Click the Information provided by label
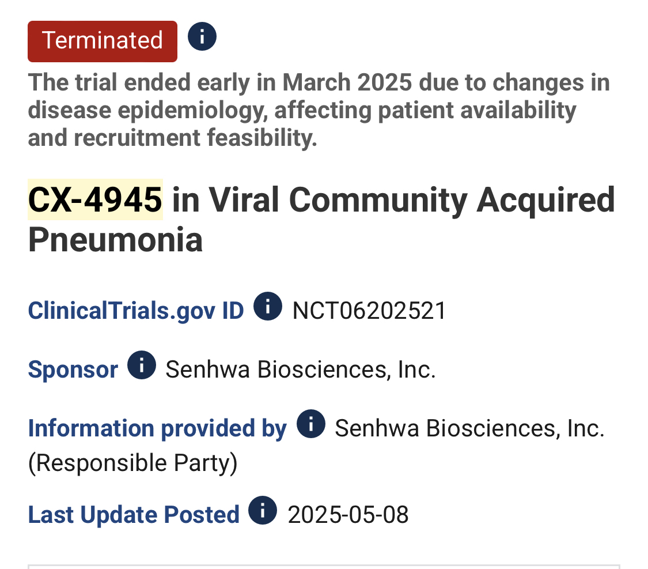This screenshot has width=648, height=569. (157, 428)
